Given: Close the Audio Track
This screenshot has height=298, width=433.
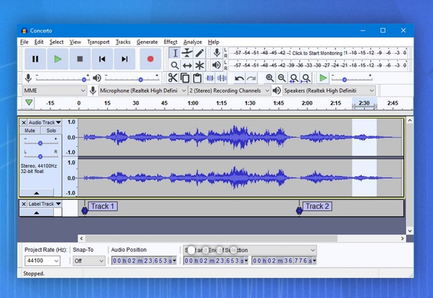Looking at the screenshot, I should click(24, 123).
